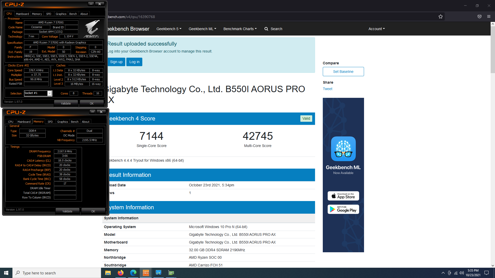Viewport: 495px width, 278px height.
Task: Open the App Store download badge
Action: pyautogui.click(x=343, y=196)
